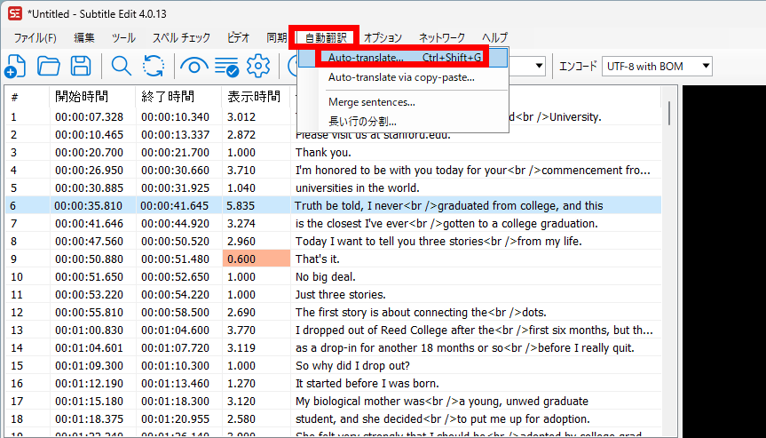Click end time 00:00:13.337
Viewport: 766px width, 438px height.
[x=176, y=134]
